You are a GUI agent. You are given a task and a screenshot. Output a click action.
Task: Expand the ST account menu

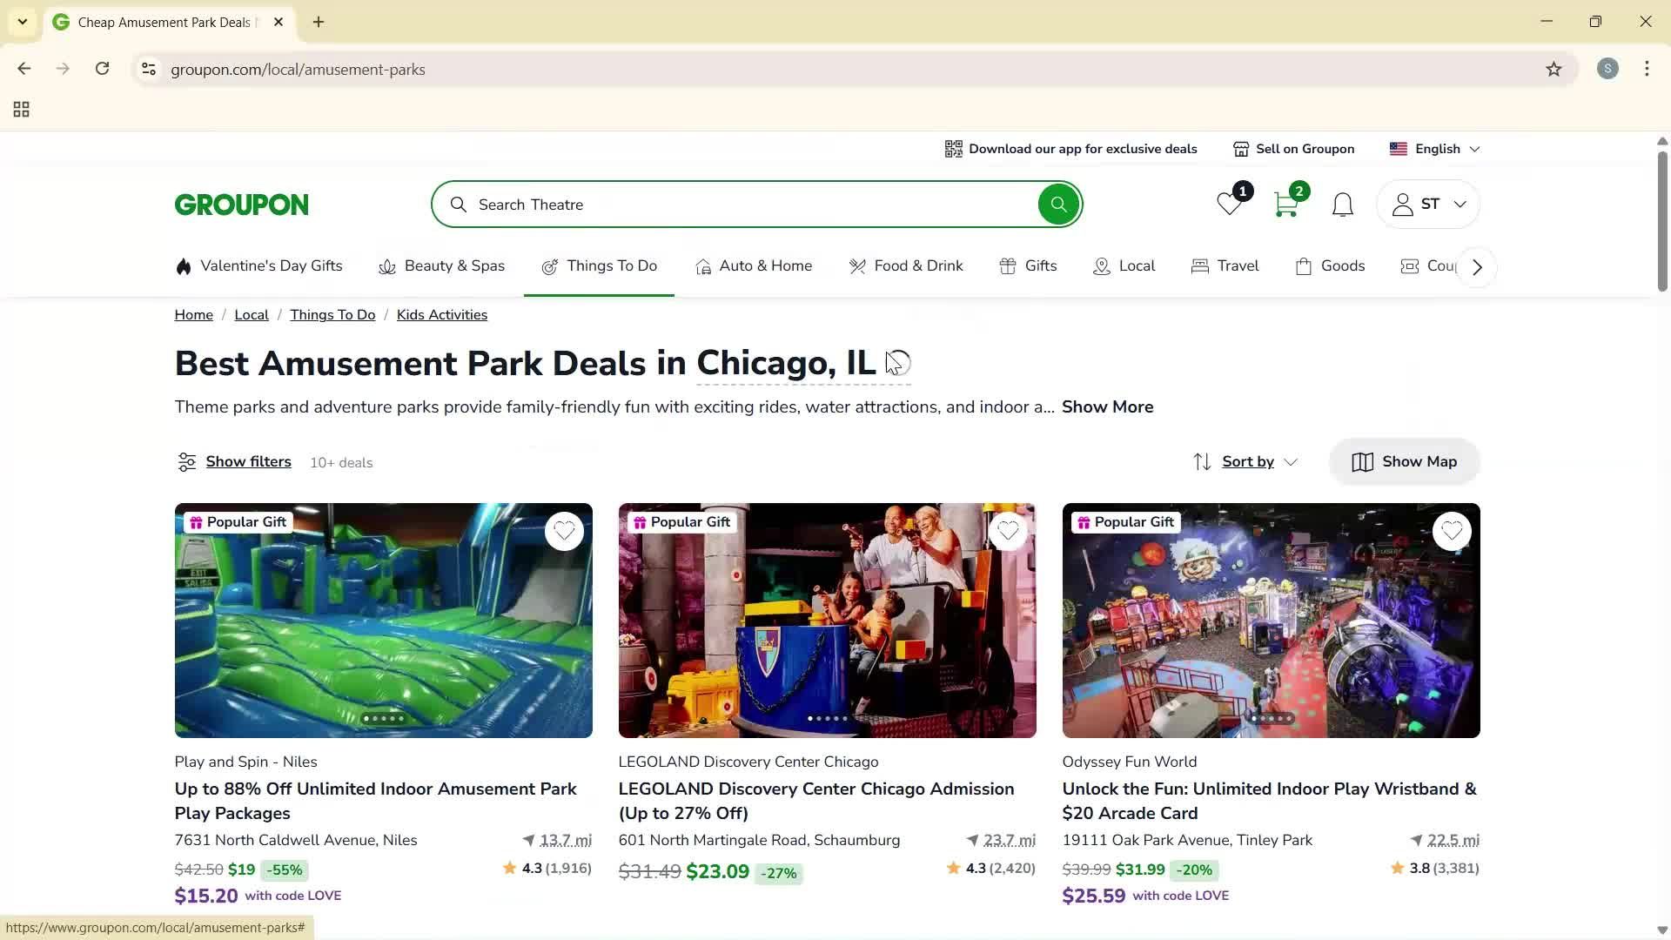point(1428,204)
